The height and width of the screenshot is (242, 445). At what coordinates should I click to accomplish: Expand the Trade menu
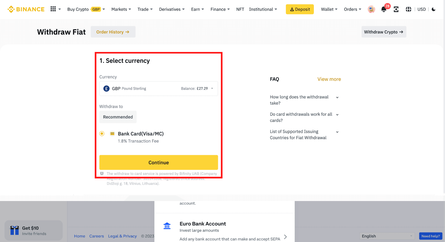click(x=145, y=9)
